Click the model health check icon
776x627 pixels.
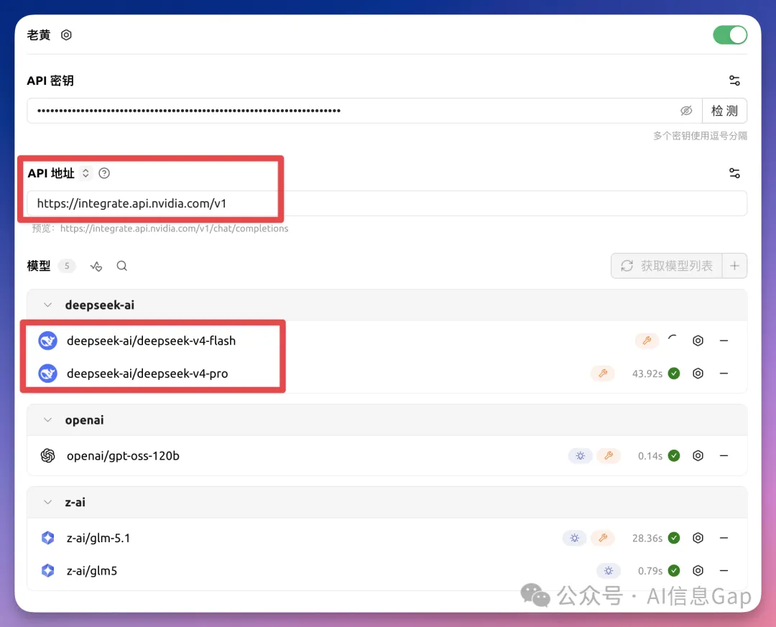click(x=96, y=266)
